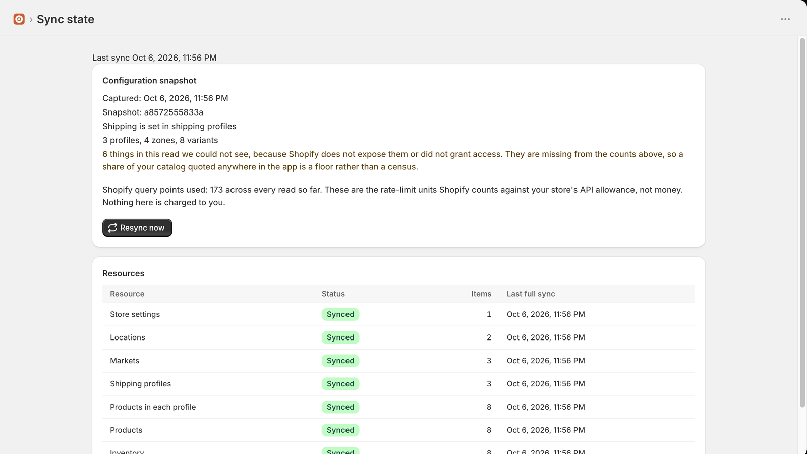Viewport: 807px width, 454px height.
Task: Click Synced badge for Locations
Action: (x=340, y=337)
